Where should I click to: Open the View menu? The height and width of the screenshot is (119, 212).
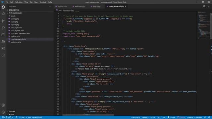(x=26, y=2)
